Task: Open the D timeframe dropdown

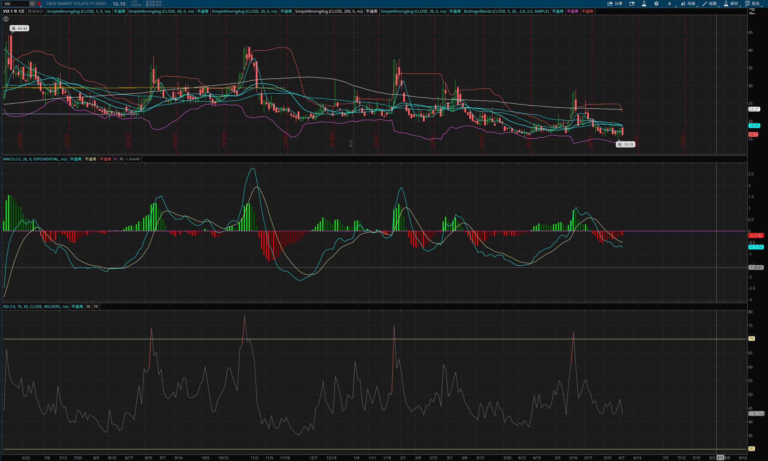Action: tap(669, 4)
